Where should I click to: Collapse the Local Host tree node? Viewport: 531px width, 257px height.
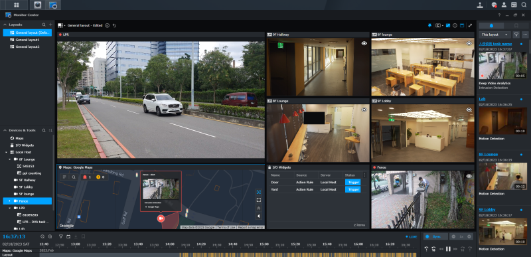(x=6, y=152)
